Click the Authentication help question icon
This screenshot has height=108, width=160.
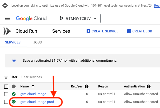149,86
